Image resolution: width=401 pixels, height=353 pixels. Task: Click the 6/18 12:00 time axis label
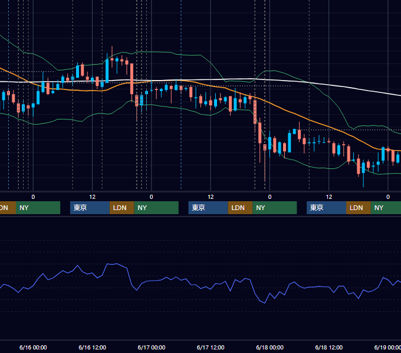click(329, 347)
